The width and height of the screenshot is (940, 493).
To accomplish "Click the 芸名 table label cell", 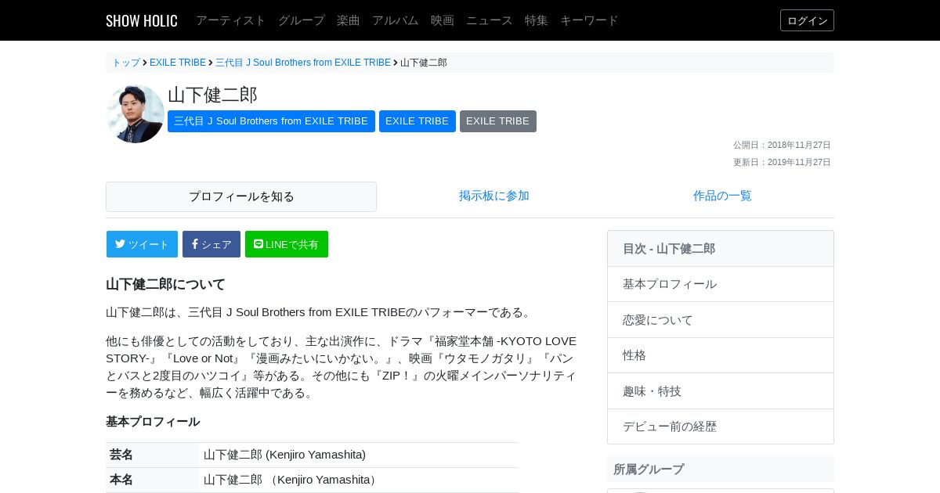I will pyautogui.click(x=153, y=455).
